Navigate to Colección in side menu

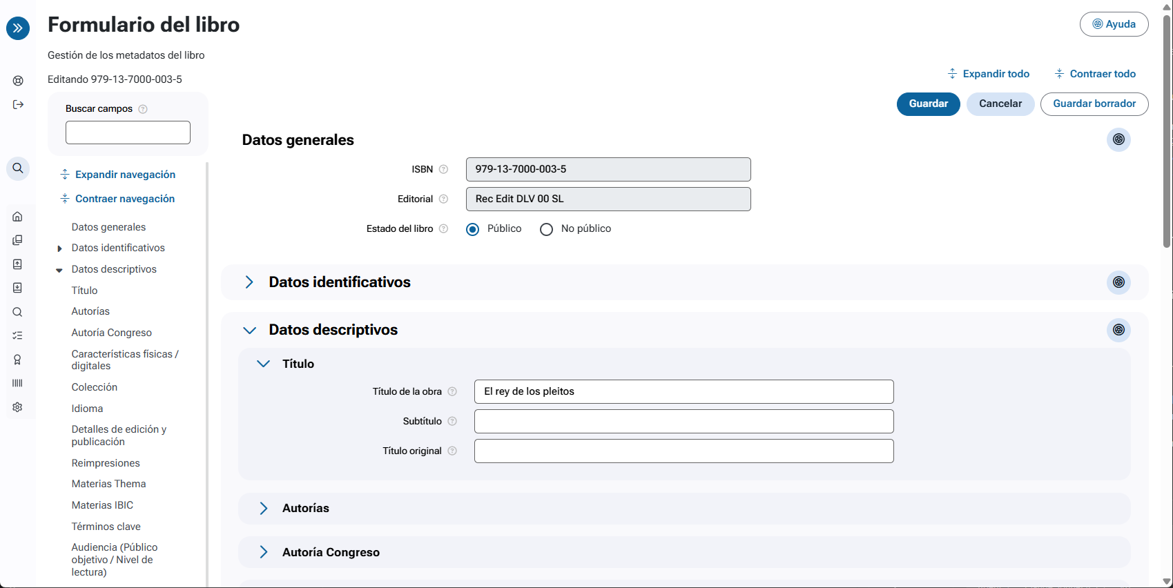95,387
